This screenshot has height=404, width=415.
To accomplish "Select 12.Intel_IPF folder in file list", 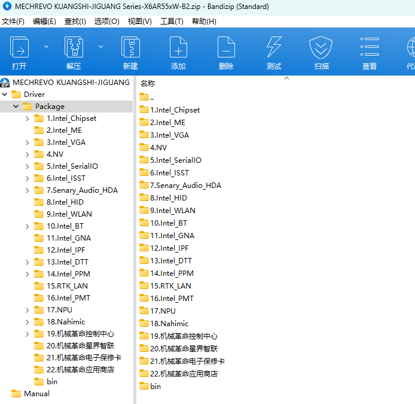I will coord(164,248).
